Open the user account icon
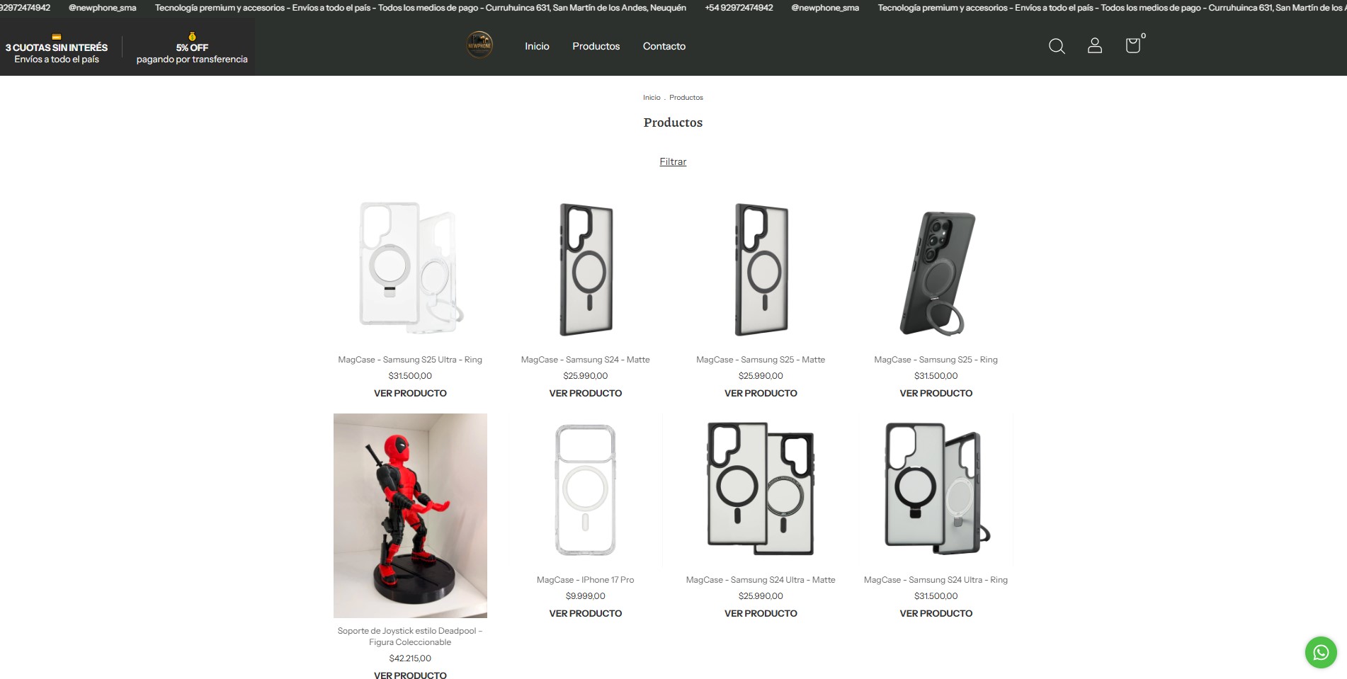1347x679 pixels. pyautogui.click(x=1095, y=46)
